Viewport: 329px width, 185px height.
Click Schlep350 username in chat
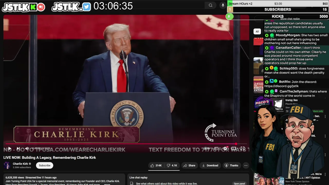(289, 69)
